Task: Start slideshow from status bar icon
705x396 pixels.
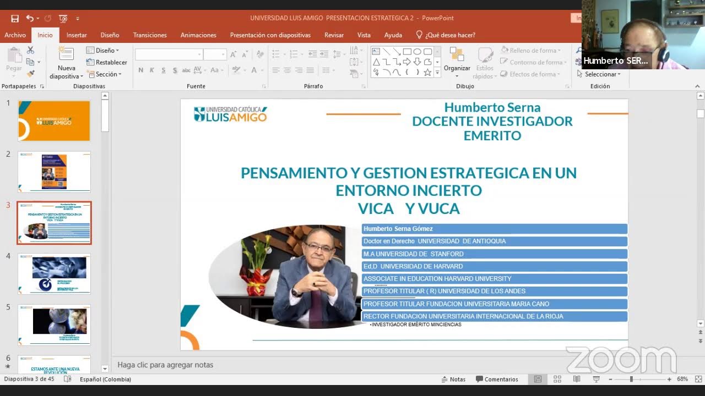Action: [596, 379]
